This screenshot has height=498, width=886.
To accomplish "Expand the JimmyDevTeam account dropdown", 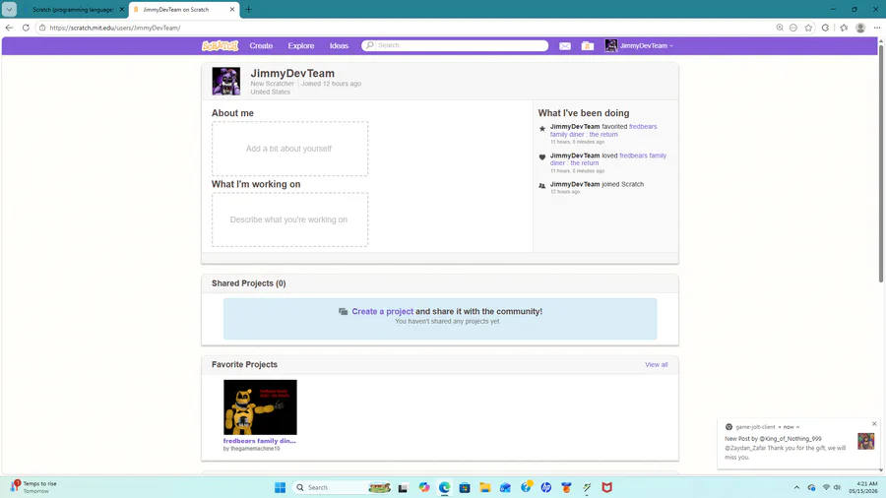I will click(x=639, y=45).
